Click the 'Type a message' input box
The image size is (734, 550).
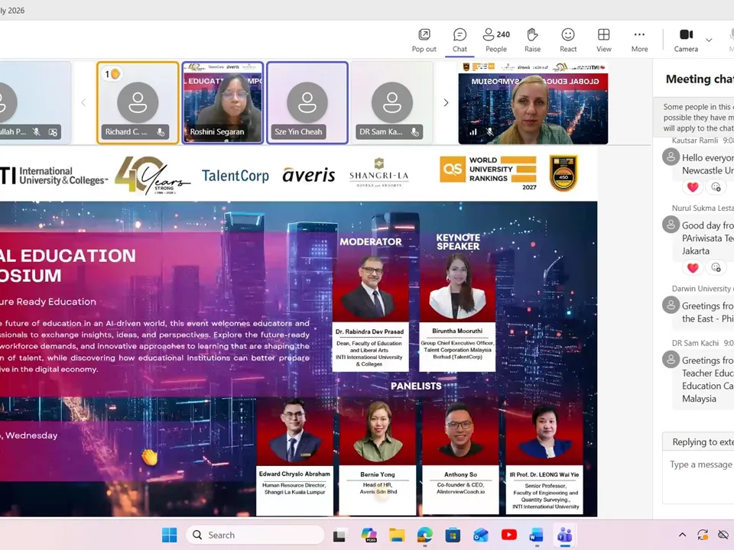698,477
